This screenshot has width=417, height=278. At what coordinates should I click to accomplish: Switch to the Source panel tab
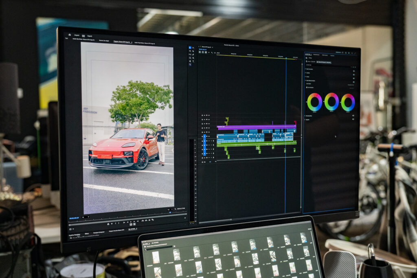tap(104, 41)
